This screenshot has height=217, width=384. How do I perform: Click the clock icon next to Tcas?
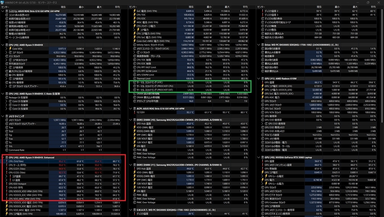(x=7, y=127)
